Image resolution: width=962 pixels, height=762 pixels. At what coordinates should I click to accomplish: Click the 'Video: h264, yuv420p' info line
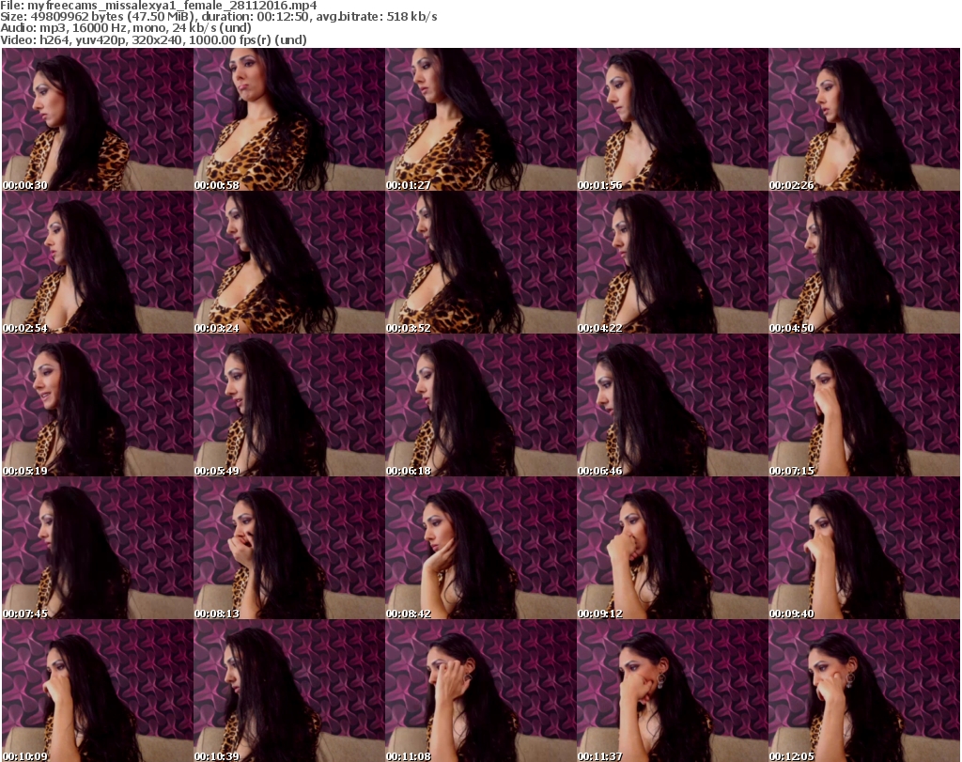(x=153, y=39)
